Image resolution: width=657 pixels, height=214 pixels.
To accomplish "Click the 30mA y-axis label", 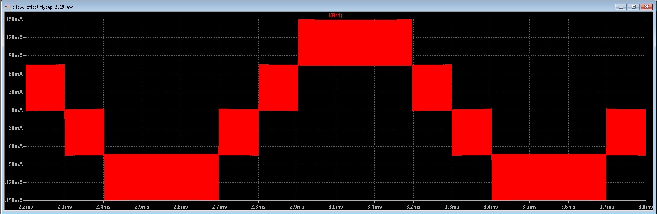I will click(x=16, y=92).
